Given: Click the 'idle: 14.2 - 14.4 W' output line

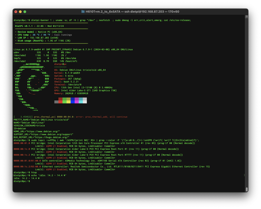Looking at the screenshot, I should [x=26, y=178].
